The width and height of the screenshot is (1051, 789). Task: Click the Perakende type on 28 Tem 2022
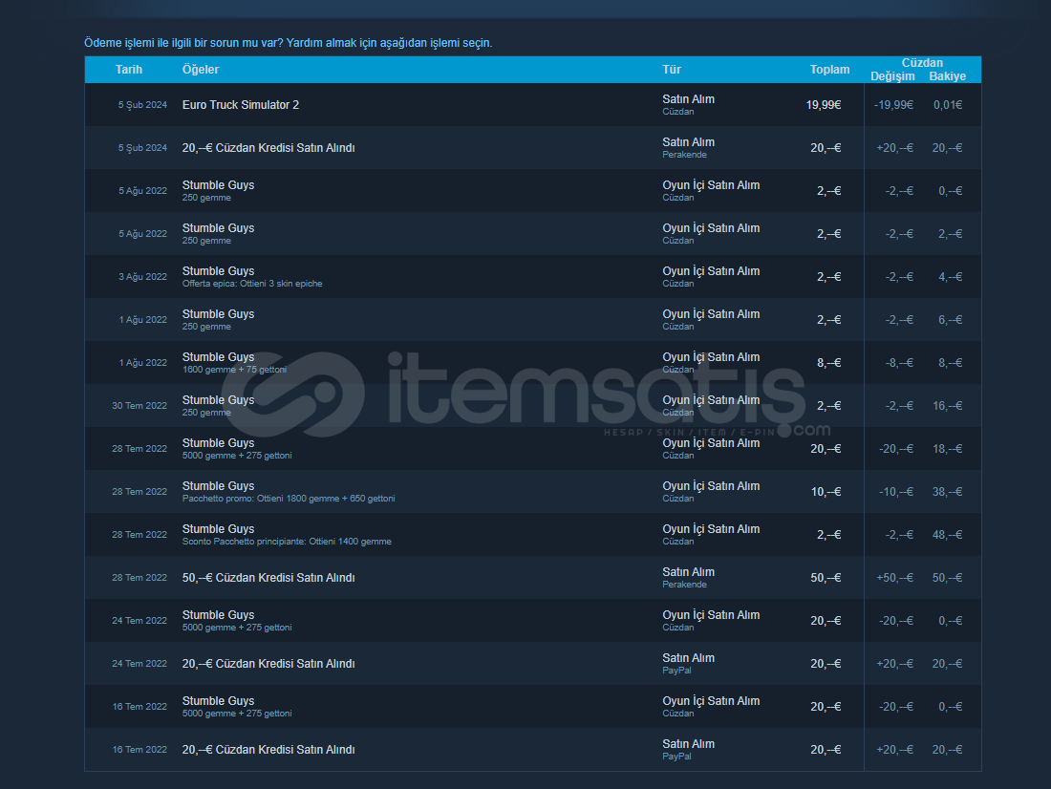point(684,585)
